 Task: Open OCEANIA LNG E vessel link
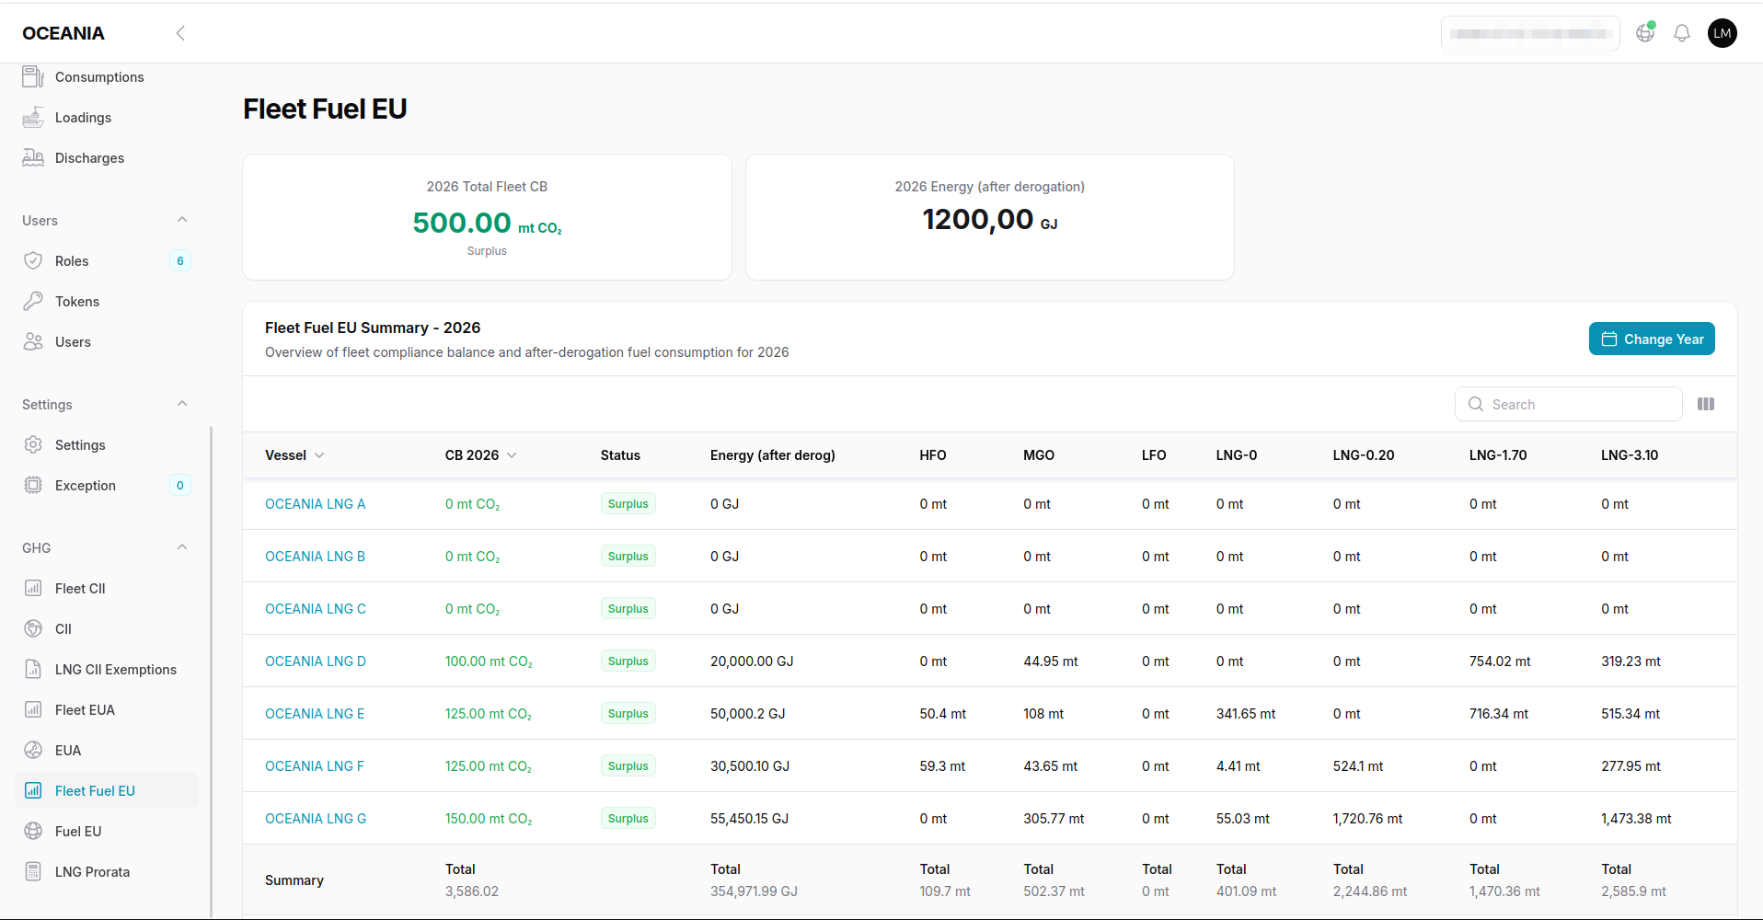tap(315, 714)
